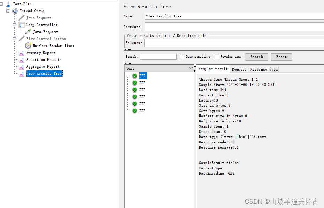The image size is (324, 208).
Task: Select the highlighted first ZZZ result
Action: point(142,76)
